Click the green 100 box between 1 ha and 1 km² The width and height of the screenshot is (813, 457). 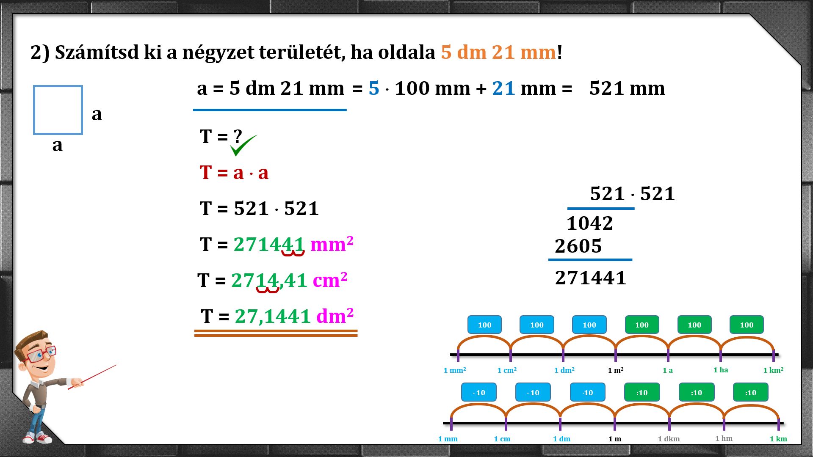(747, 325)
